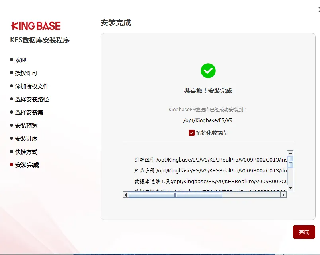The image size is (320, 255).
Task: Click the vertical scrollbar down arrow
Action: tap(290, 188)
